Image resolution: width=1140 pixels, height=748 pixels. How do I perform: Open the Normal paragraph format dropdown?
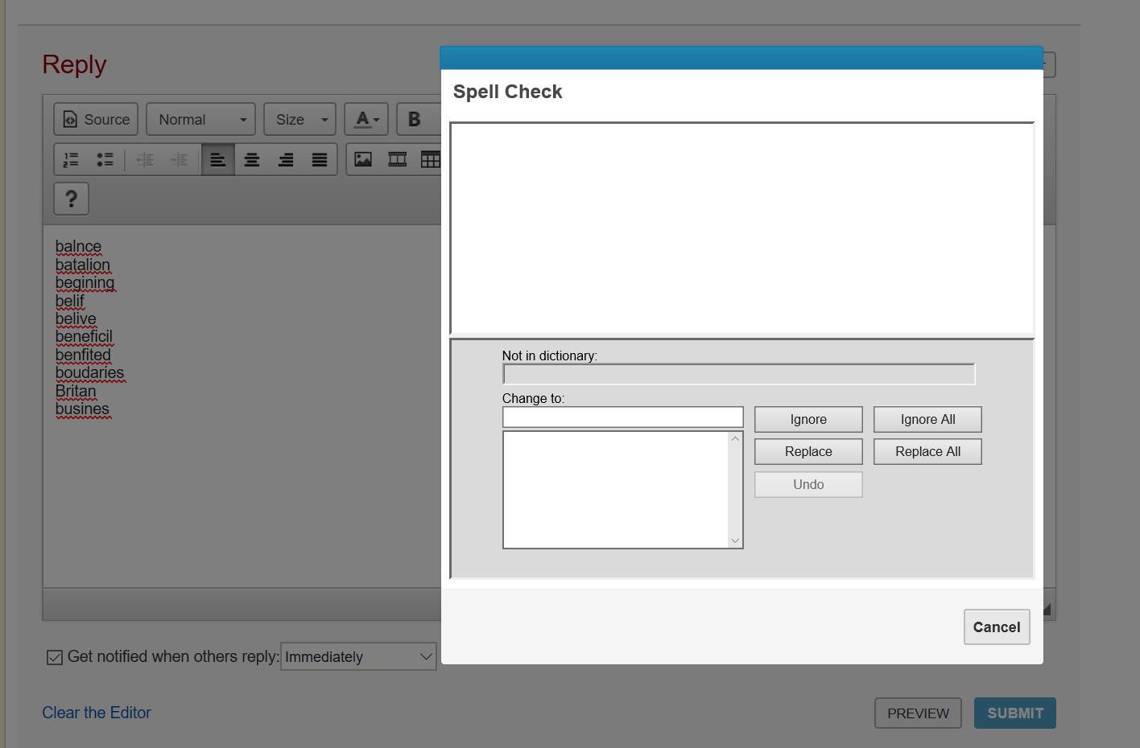tap(200, 119)
